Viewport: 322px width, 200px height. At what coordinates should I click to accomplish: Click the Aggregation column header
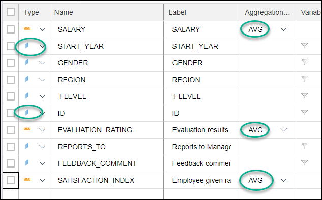point(268,12)
